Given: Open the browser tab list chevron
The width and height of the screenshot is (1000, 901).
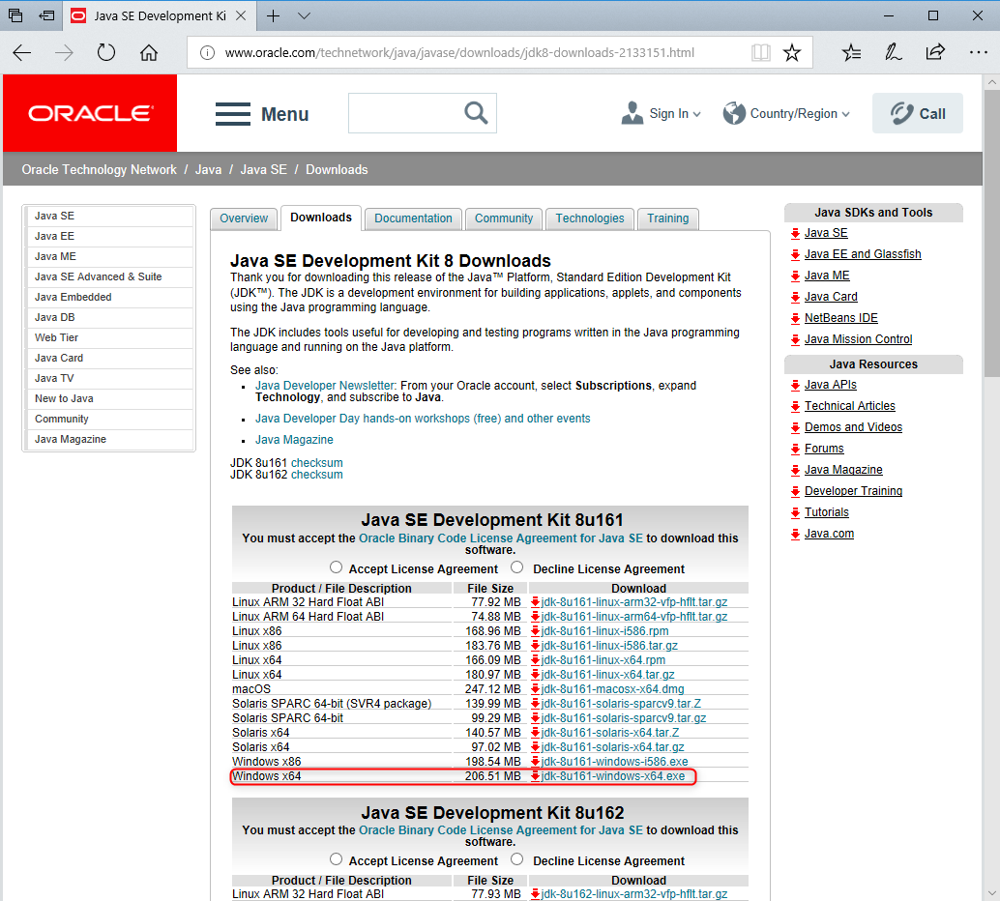Looking at the screenshot, I should [x=304, y=16].
